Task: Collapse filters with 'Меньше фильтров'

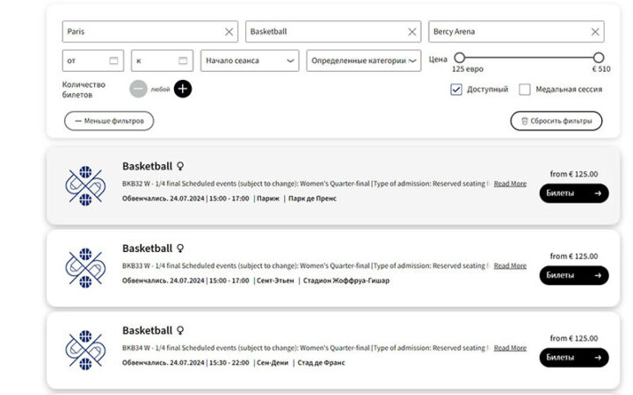Action: point(109,121)
